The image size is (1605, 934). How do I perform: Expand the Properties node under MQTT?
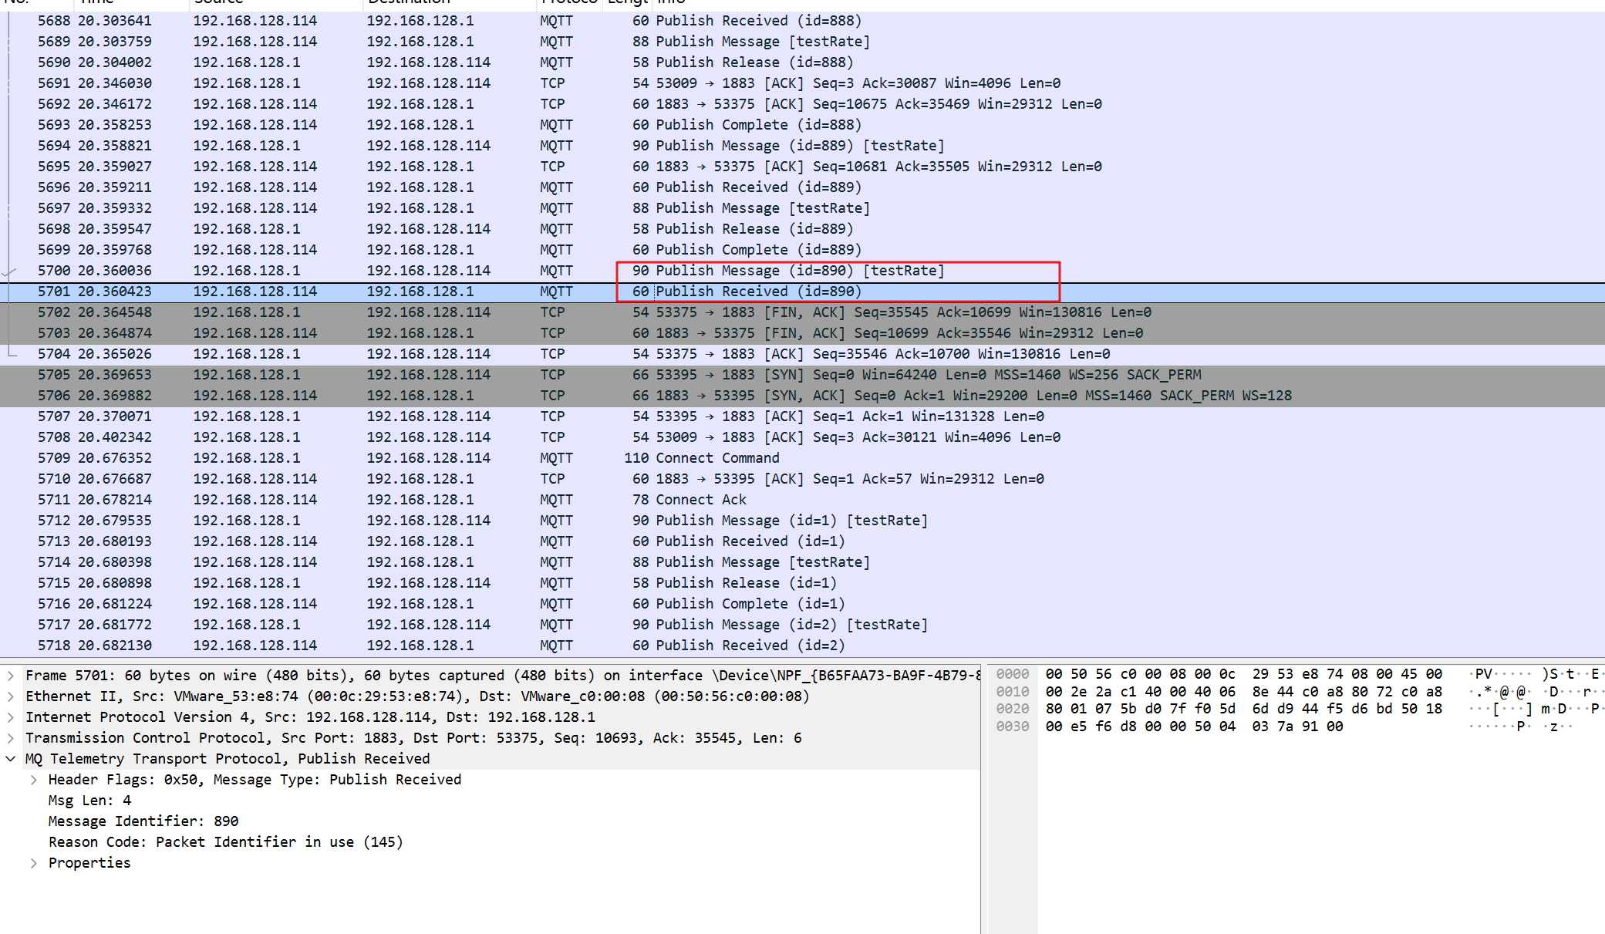pyautogui.click(x=34, y=863)
